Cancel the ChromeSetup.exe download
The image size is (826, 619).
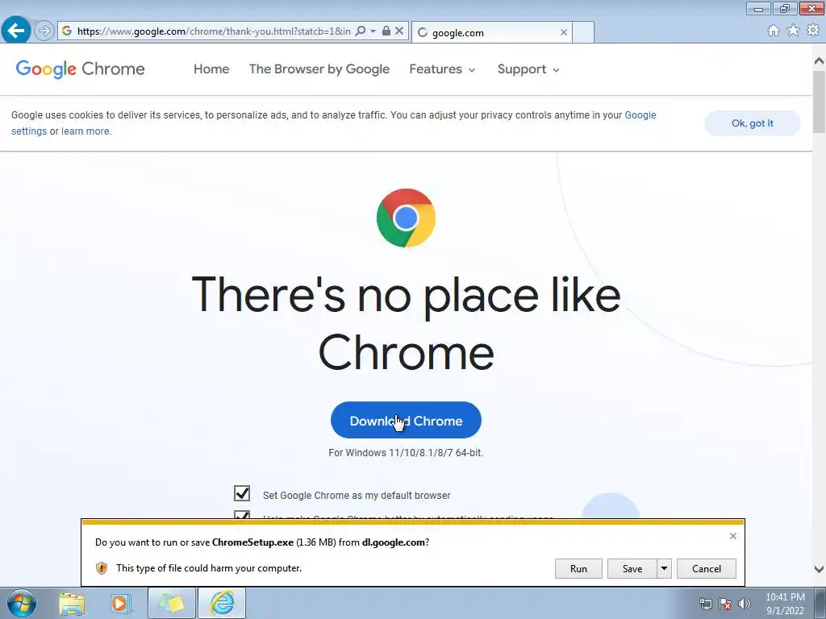(x=707, y=568)
